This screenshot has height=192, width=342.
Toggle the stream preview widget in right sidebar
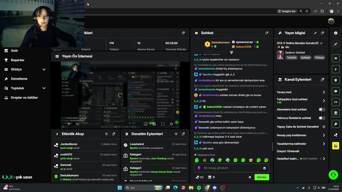336,58
